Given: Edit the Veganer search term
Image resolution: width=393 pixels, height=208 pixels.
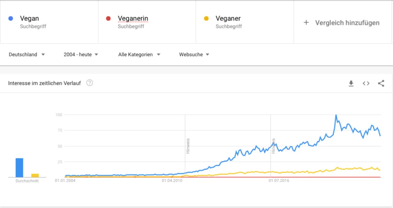Looking at the screenshot, I should coord(244,22).
